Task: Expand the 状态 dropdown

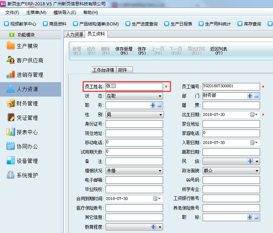Action: [x=160, y=96]
